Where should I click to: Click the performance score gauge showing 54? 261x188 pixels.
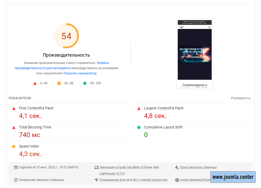[x=66, y=36]
